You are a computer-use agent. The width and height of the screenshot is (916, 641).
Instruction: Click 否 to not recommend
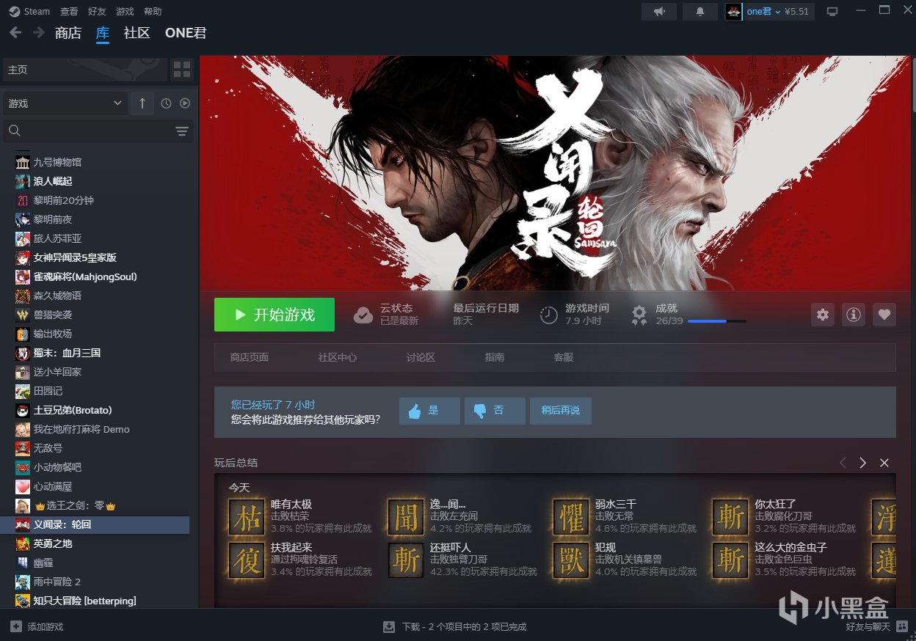[495, 411]
